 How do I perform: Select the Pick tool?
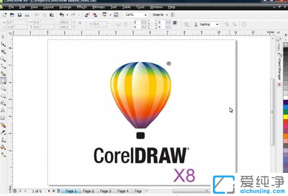pyautogui.click(x=3, y=37)
